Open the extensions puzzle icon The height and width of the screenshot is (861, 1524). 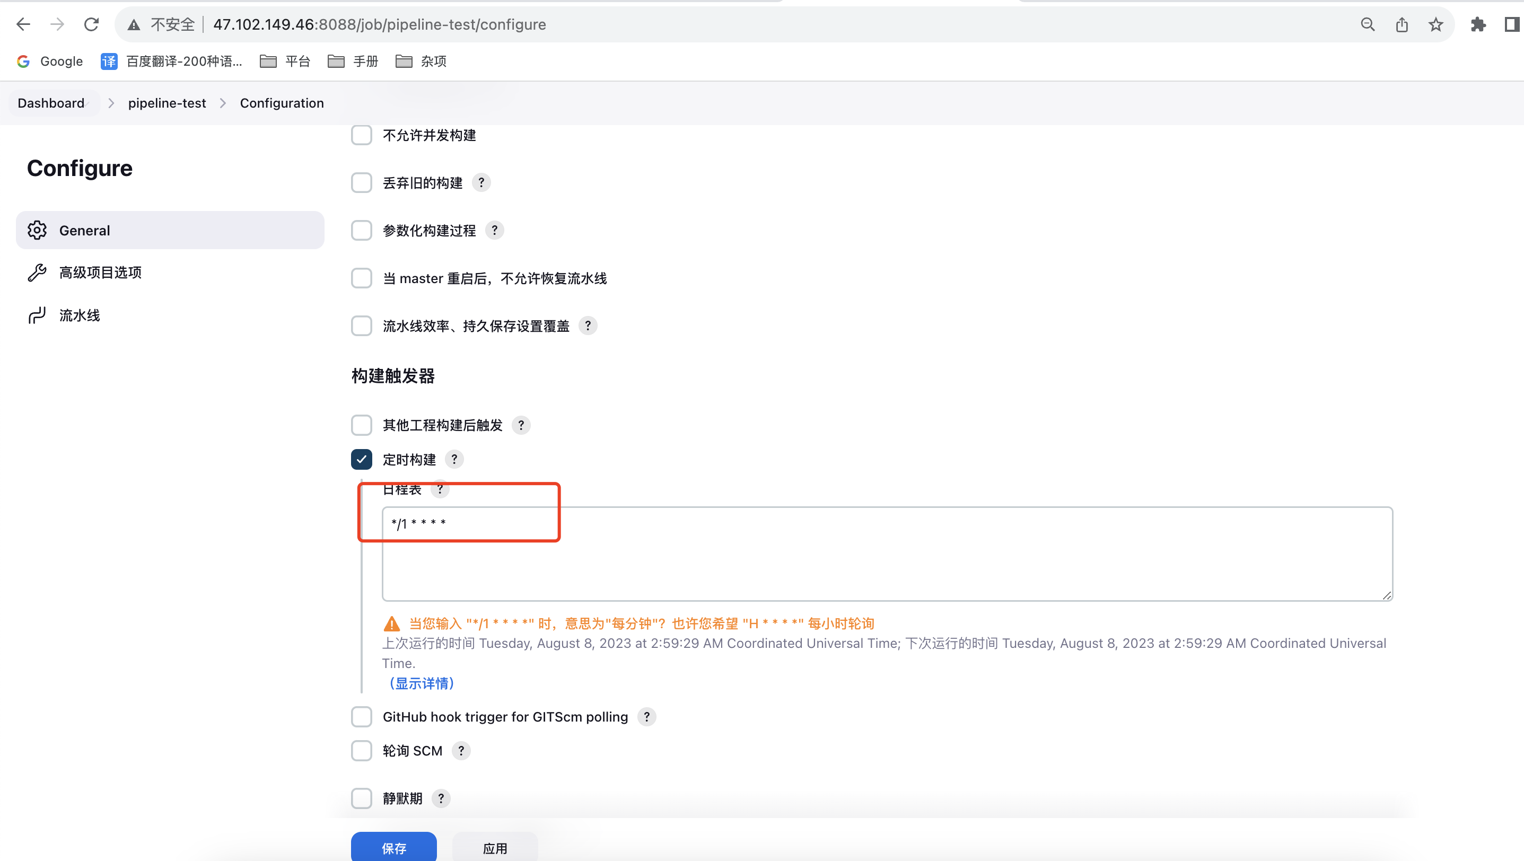(x=1478, y=24)
